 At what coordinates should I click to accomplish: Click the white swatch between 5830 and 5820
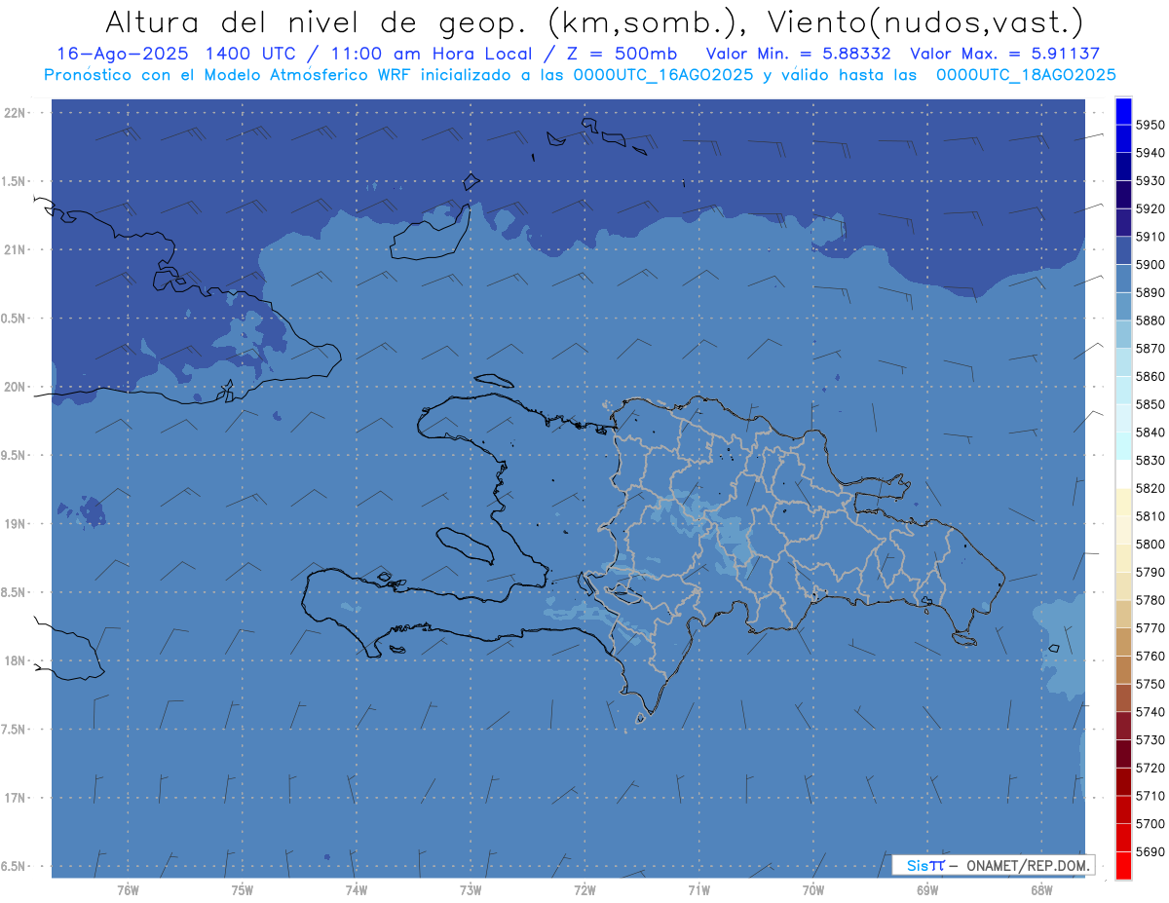tap(1123, 474)
